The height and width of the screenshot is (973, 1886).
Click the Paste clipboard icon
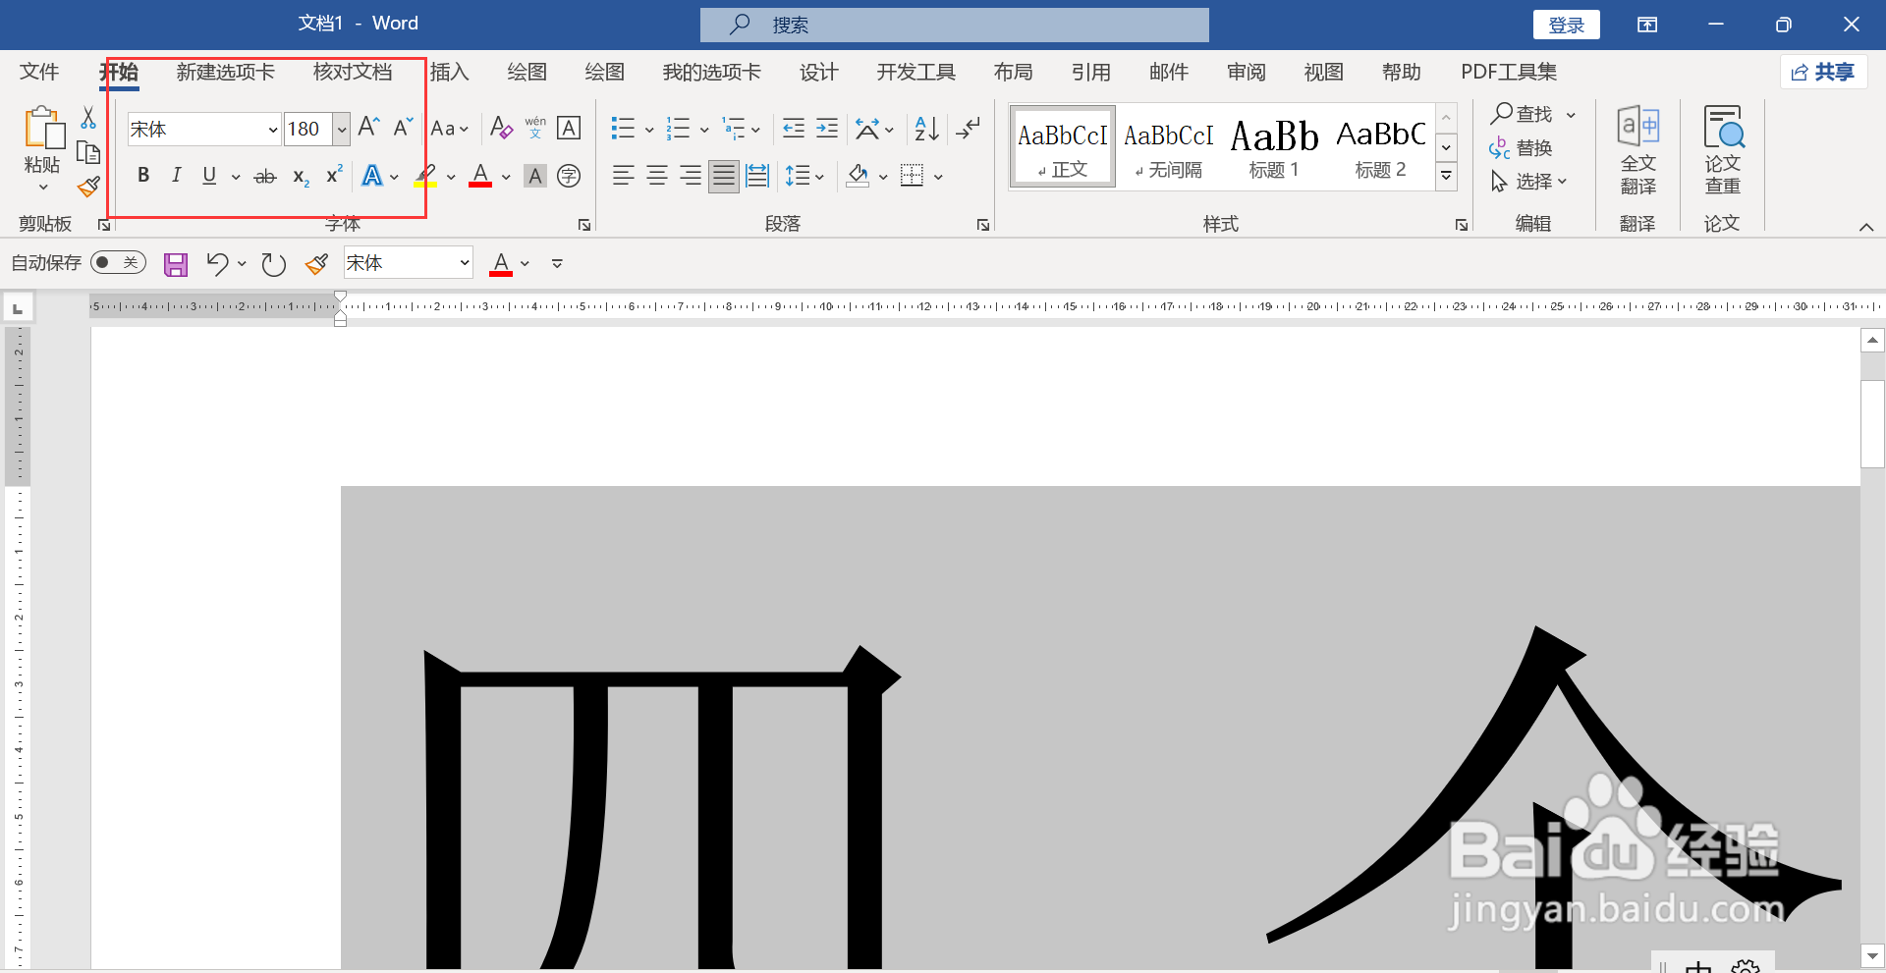(43, 129)
